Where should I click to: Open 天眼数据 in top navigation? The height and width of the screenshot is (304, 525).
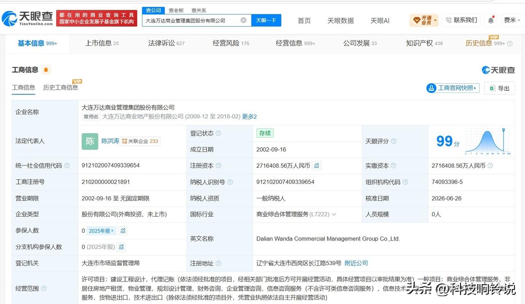[340, 20]
